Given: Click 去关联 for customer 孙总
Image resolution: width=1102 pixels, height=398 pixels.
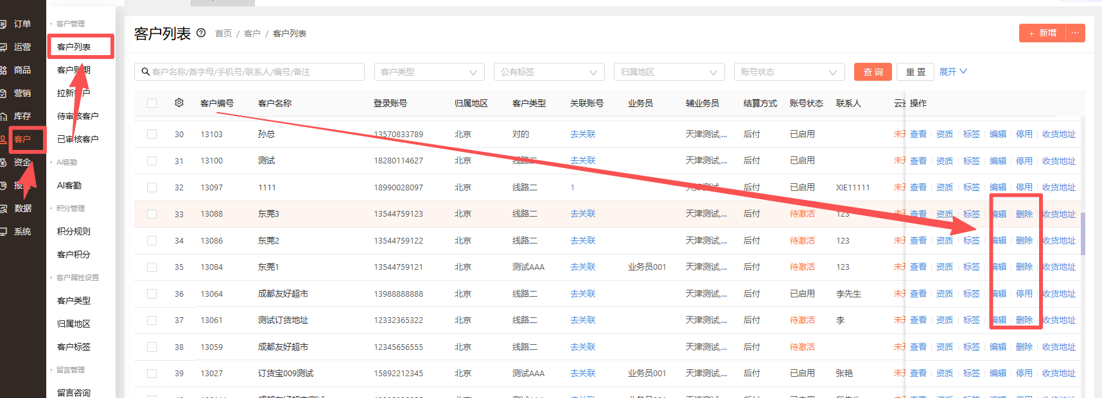Looking at the screenshot, I should [583, 134].
